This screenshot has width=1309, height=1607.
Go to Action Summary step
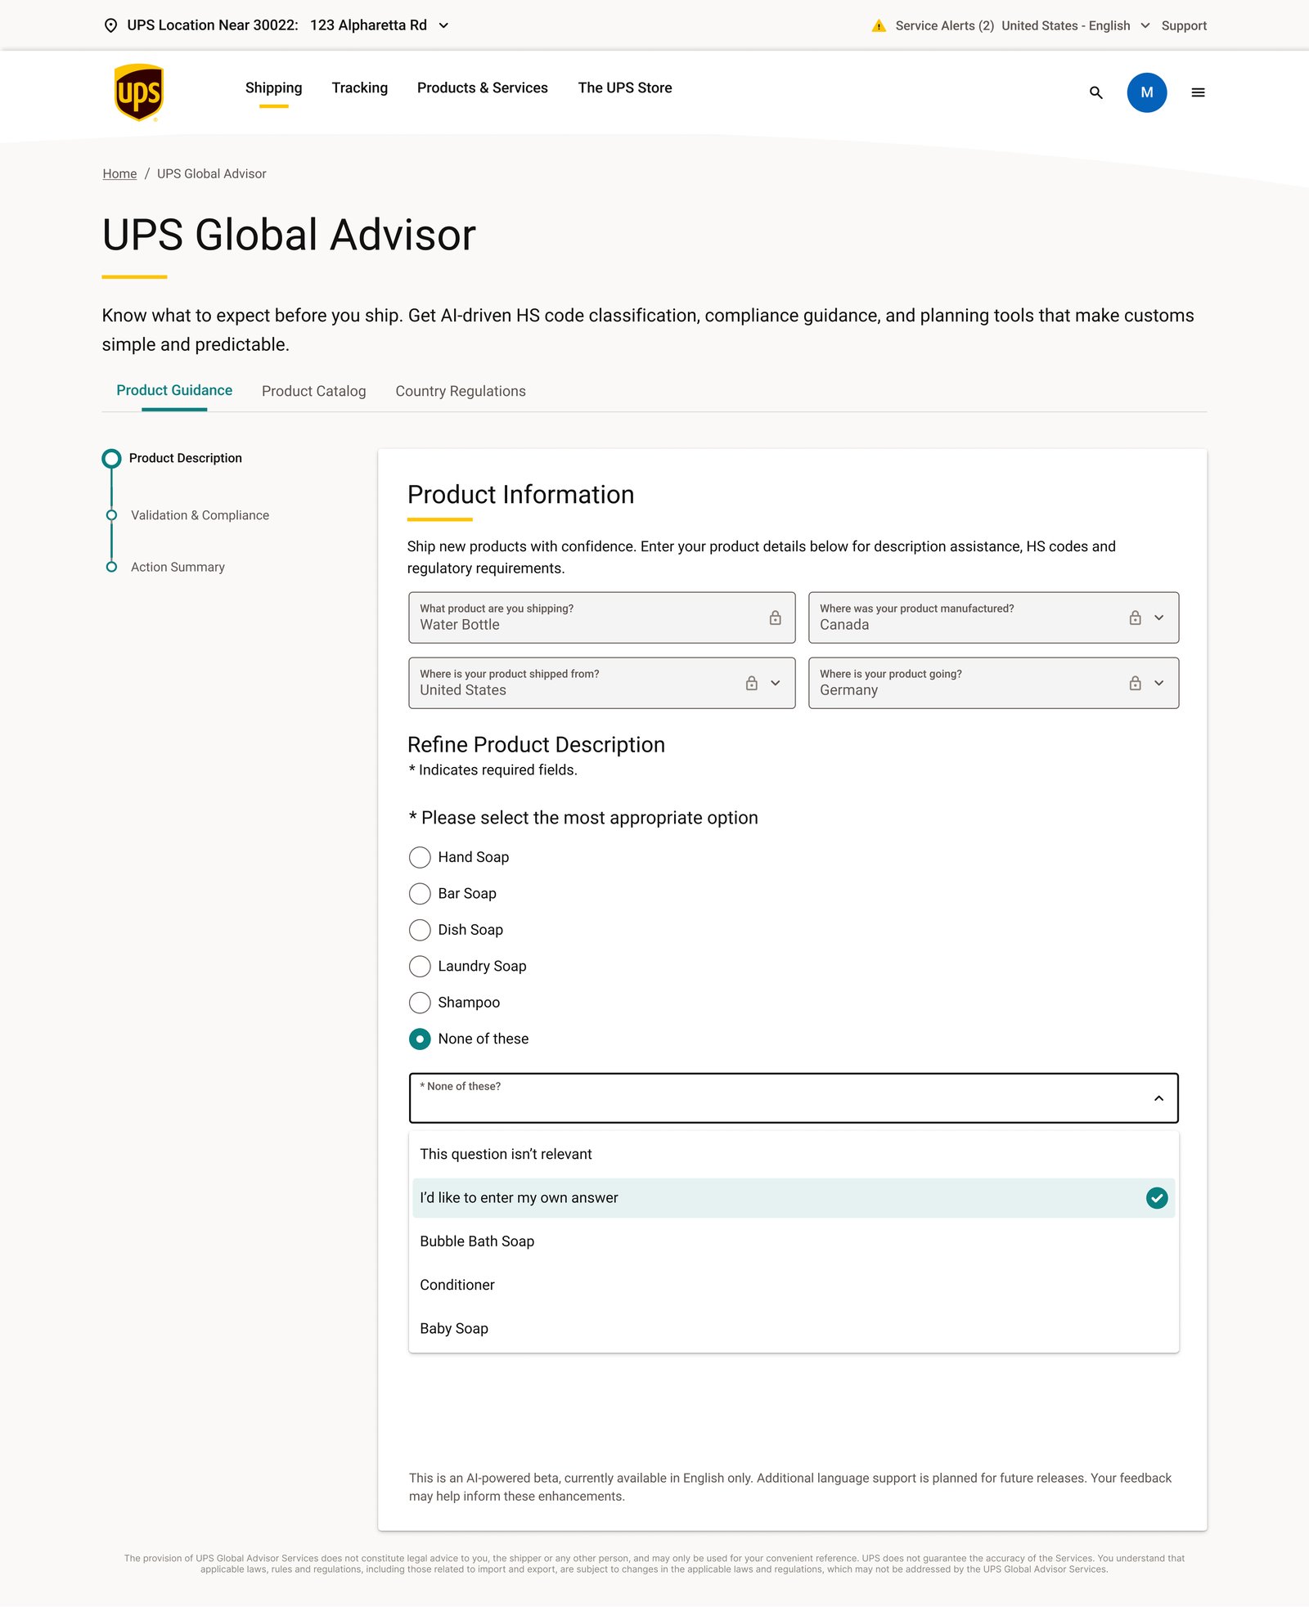178,567
